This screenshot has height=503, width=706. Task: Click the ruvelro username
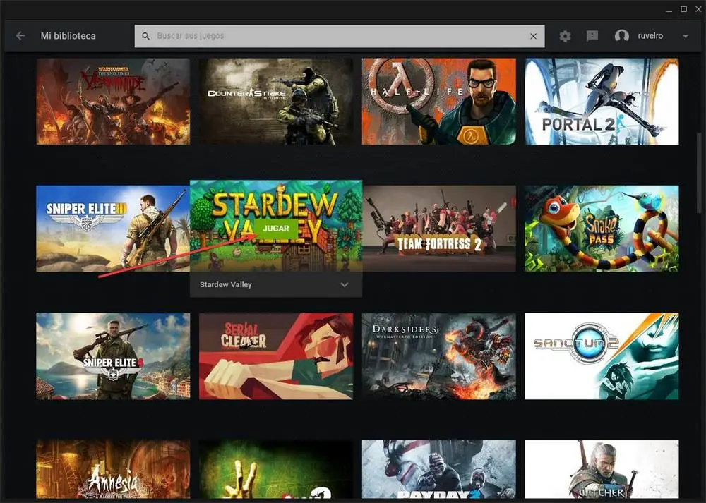(x=650, y=36)
